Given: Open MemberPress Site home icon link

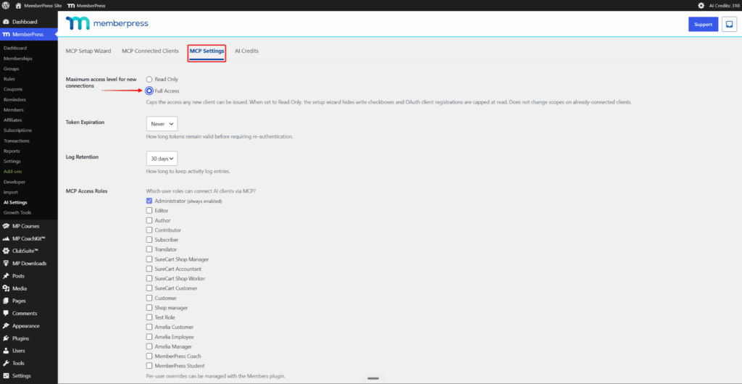Looking at the screenshot, I should tap(18, 6).
